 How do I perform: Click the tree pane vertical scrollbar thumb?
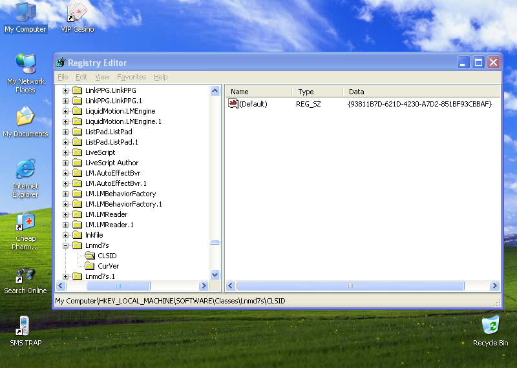(x=215, y=243)
